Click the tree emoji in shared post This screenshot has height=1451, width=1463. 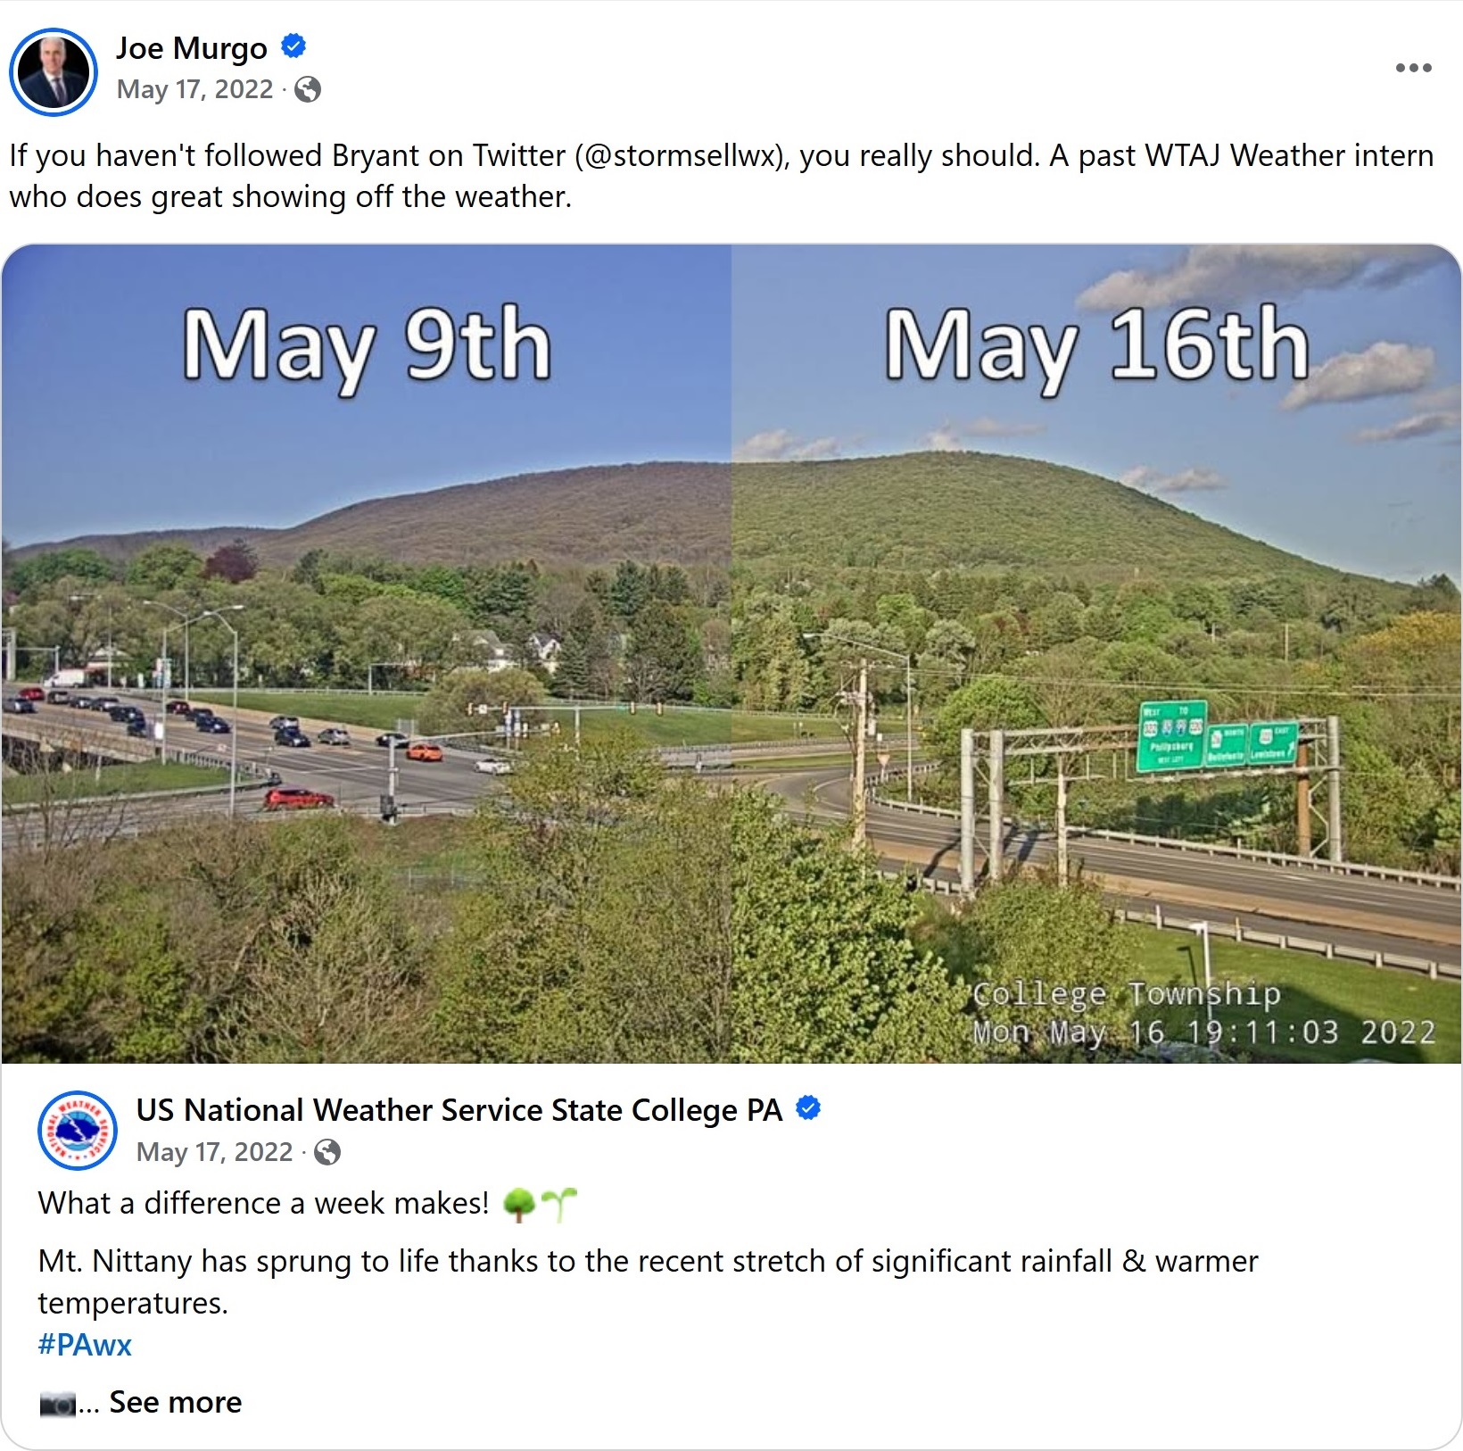point(518,1205)
